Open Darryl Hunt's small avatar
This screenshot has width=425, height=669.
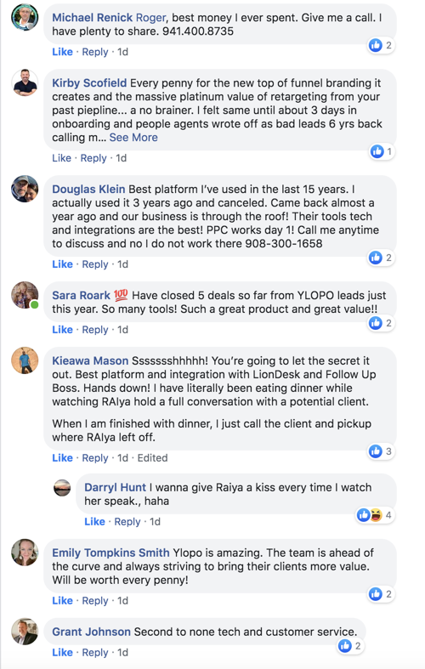coord(62,487)
